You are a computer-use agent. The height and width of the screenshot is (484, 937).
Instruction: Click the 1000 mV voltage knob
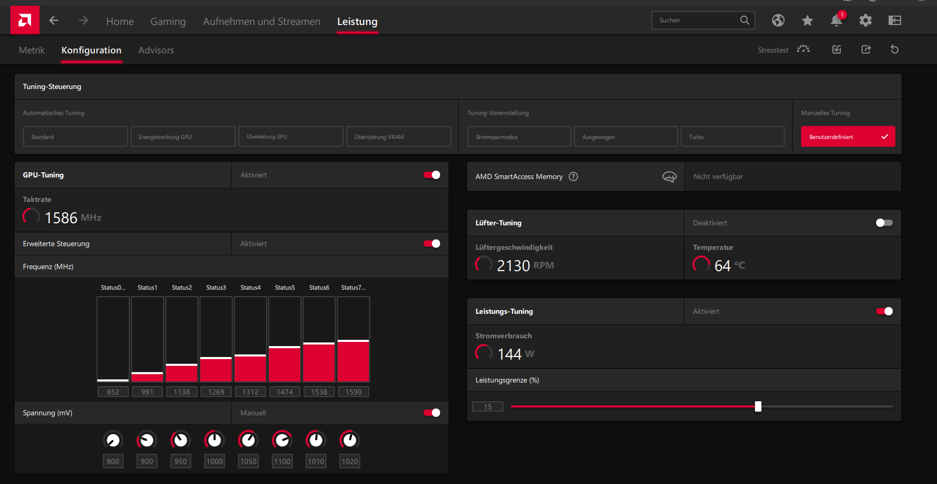tap(214, 440)
